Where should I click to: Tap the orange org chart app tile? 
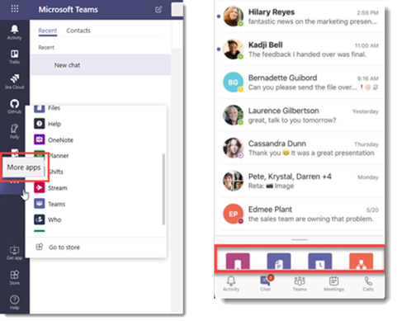(361, 261)
